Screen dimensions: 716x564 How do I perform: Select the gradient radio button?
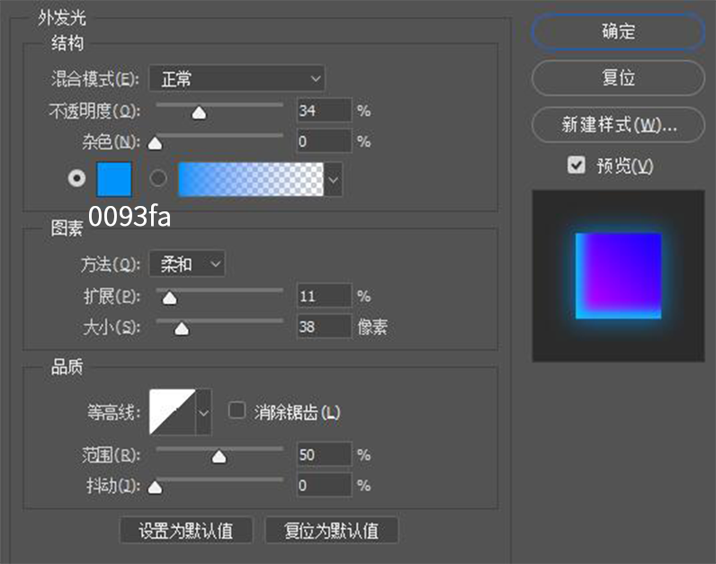click(x=158, y=178)
